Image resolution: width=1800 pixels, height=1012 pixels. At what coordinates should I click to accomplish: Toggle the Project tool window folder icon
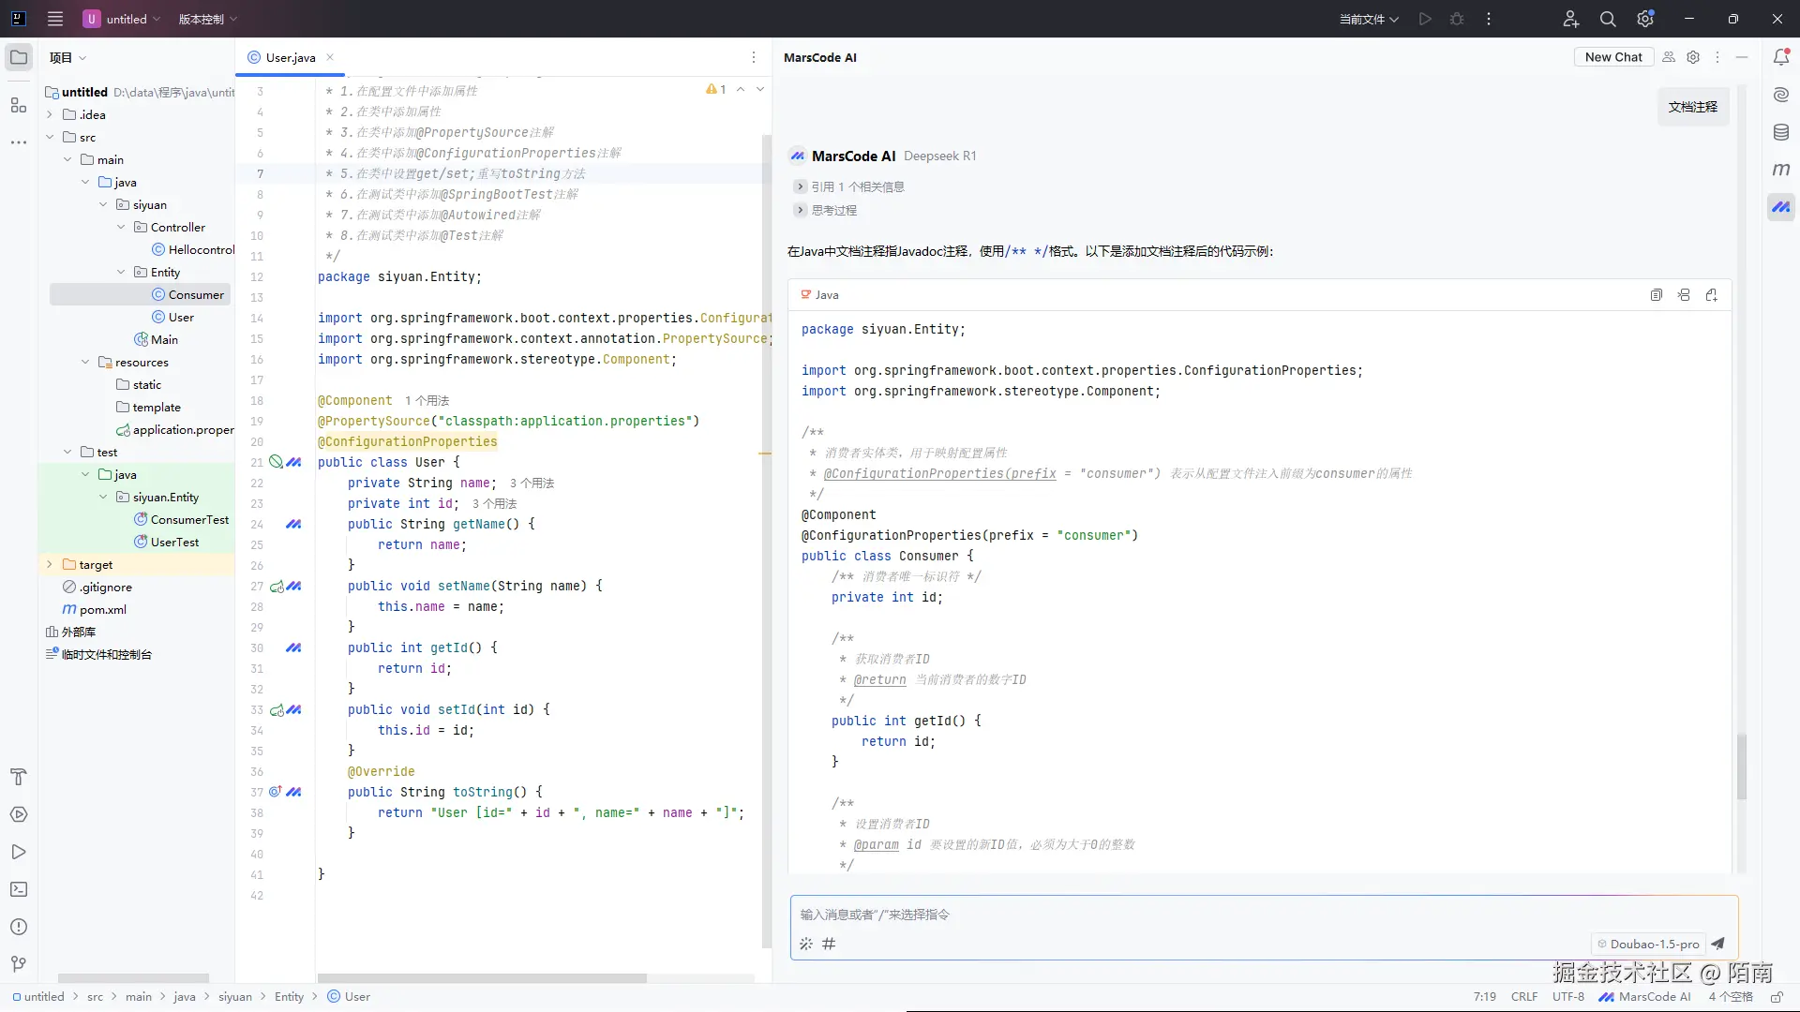tap(19, 57)
